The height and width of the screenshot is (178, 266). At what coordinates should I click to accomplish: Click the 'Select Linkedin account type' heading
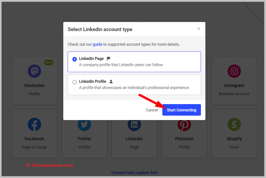100,29
